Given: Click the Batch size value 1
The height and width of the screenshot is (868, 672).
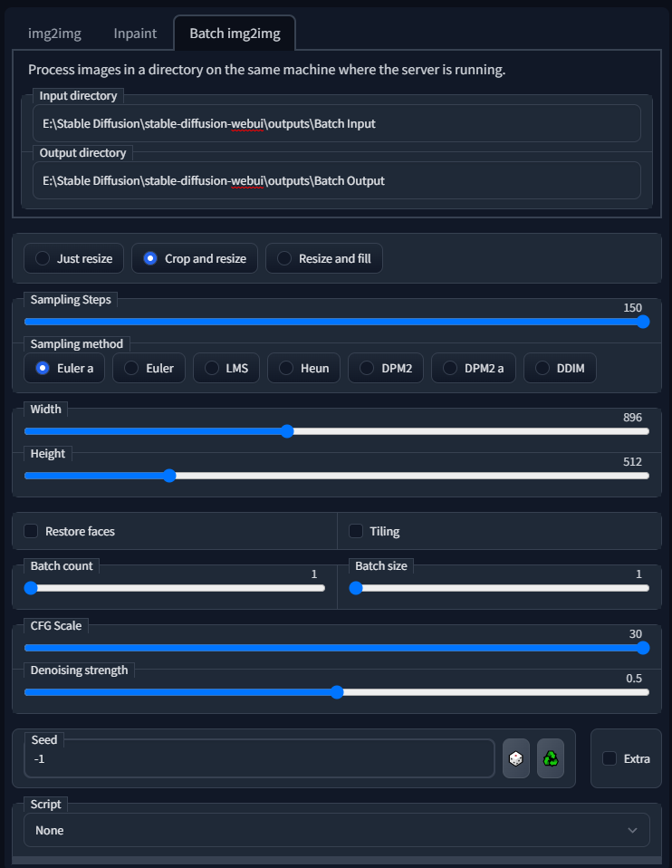Looking at the screenshot, I should [x=638, y=574].
